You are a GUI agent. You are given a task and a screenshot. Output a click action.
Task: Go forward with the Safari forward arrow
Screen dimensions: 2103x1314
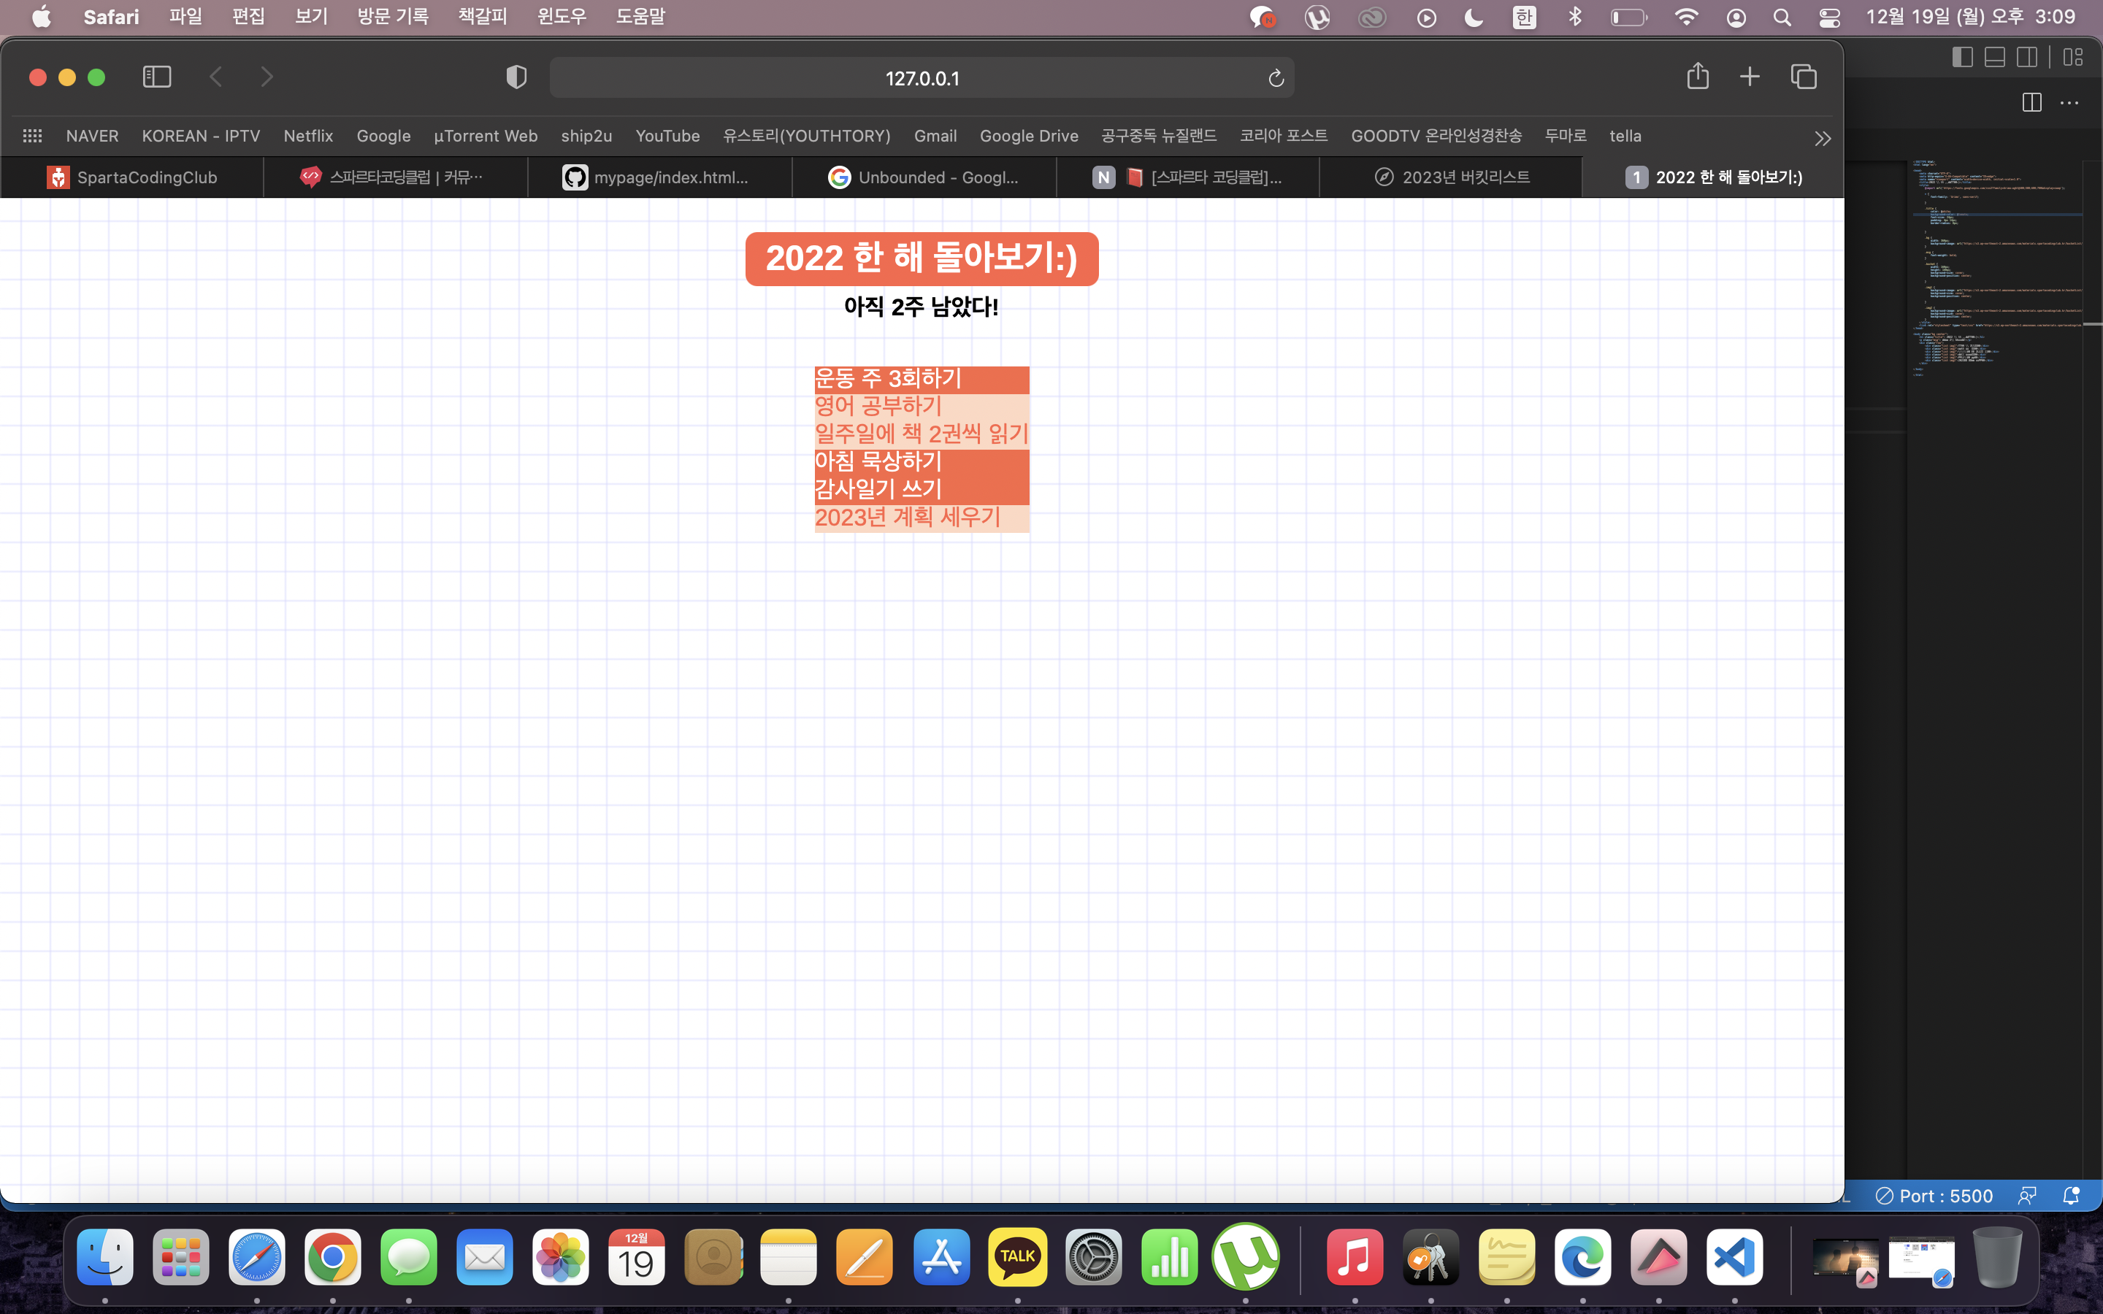267,77
